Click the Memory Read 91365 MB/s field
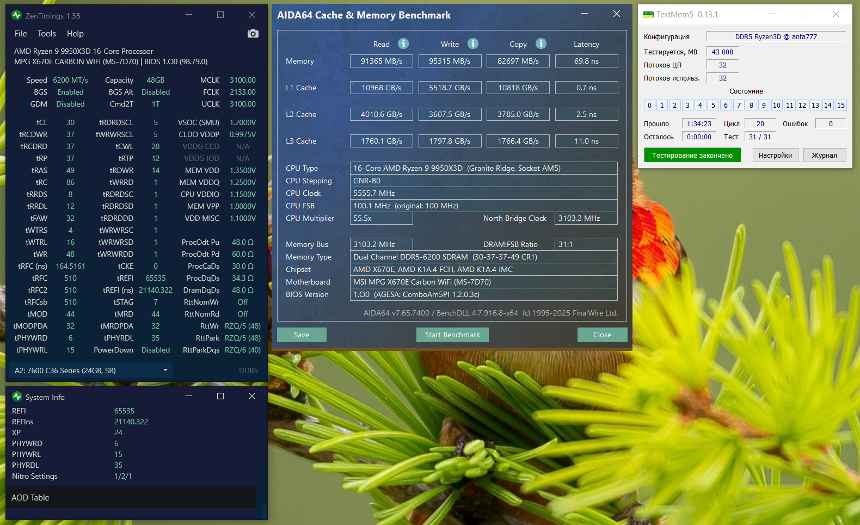The image size is (860, 525). tap(382, 61)
